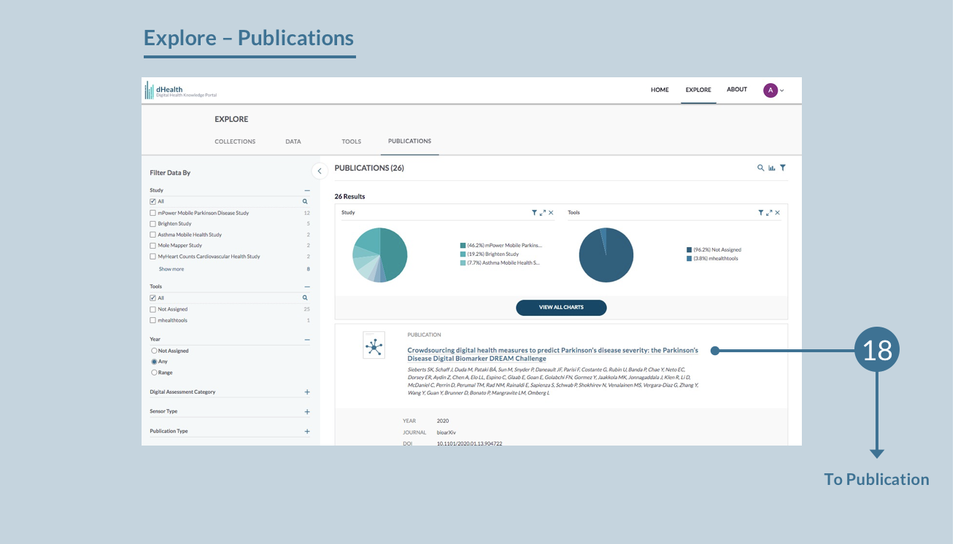Enable the mhealthtools filter checkbox
The width and height of the screenshot is (958, 544).
tap(152, 320)
